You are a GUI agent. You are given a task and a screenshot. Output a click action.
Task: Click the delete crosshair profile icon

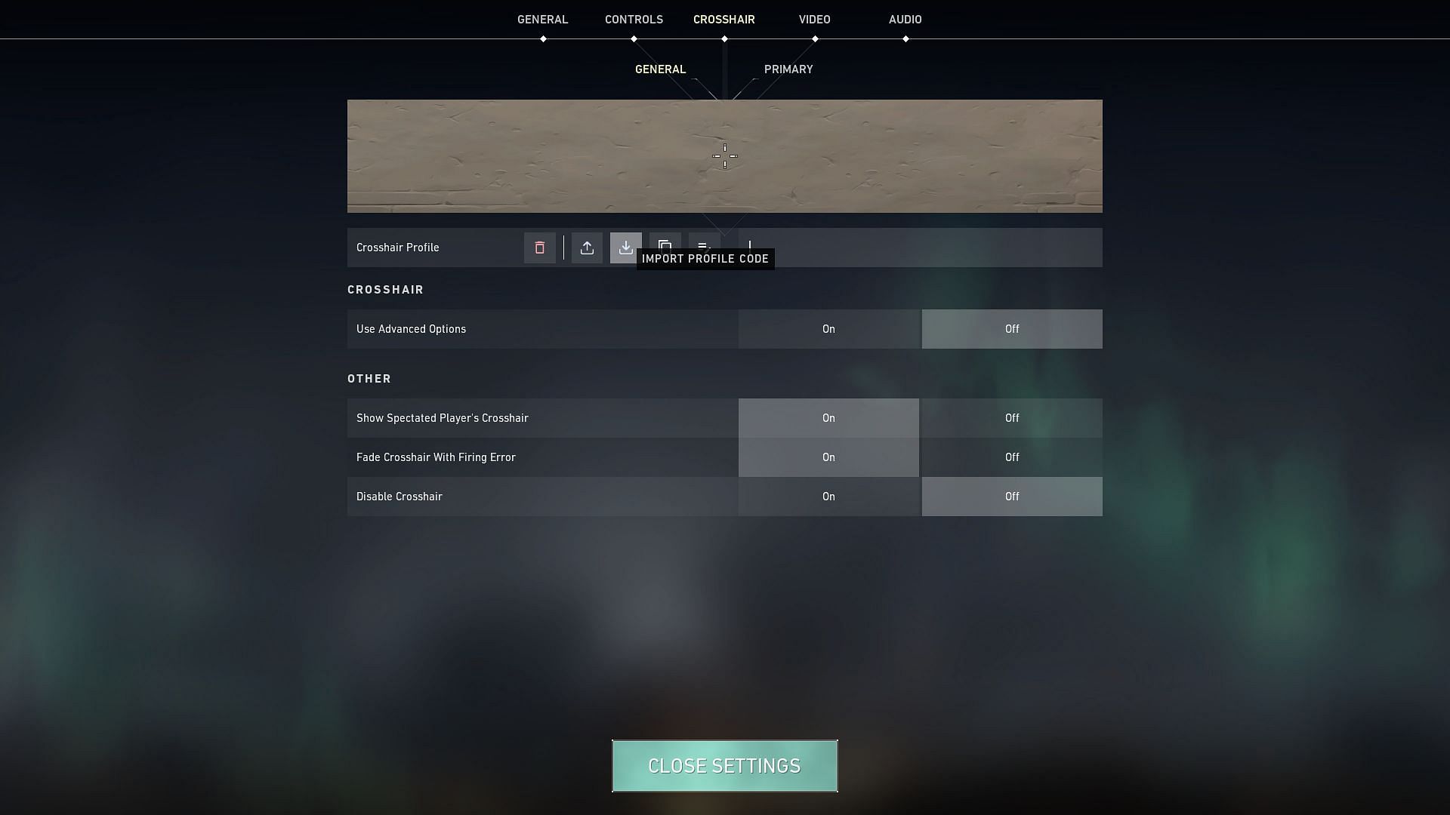click(538, 247)
